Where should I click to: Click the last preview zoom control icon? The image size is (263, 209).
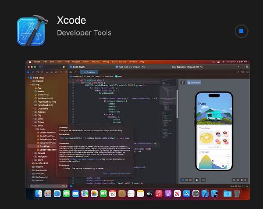pos(245,180)
